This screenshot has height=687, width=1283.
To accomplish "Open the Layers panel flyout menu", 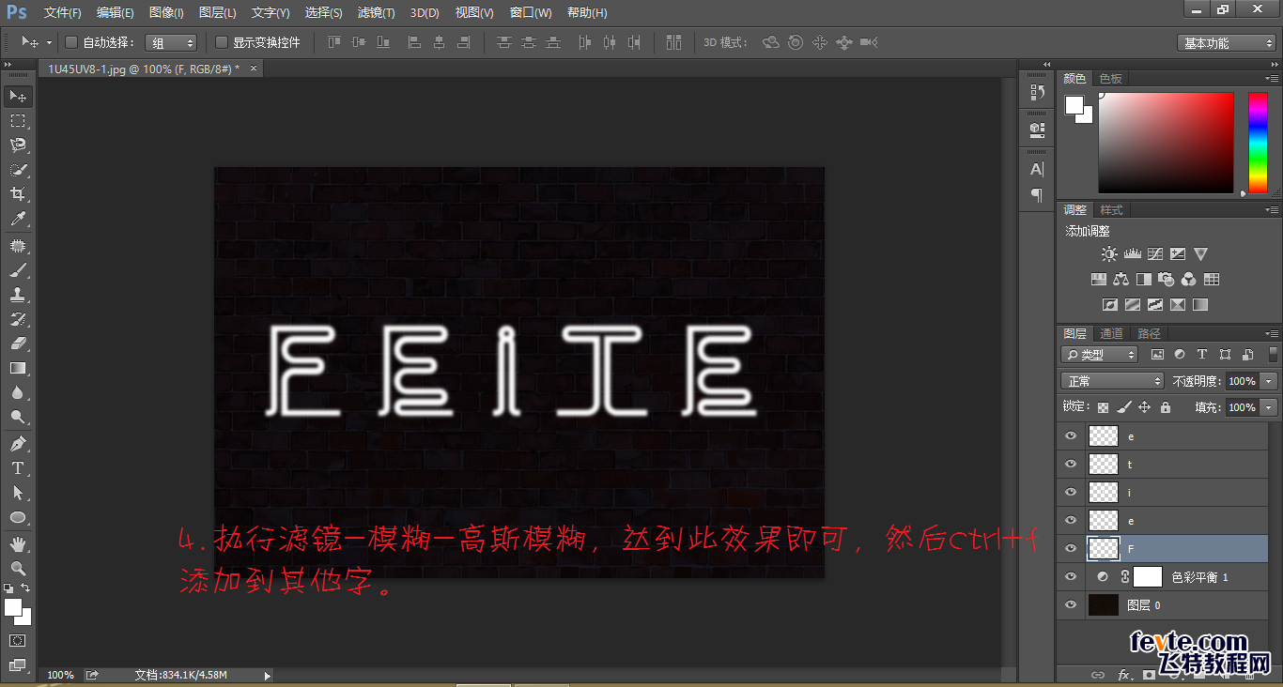I will pos(1272,333).
